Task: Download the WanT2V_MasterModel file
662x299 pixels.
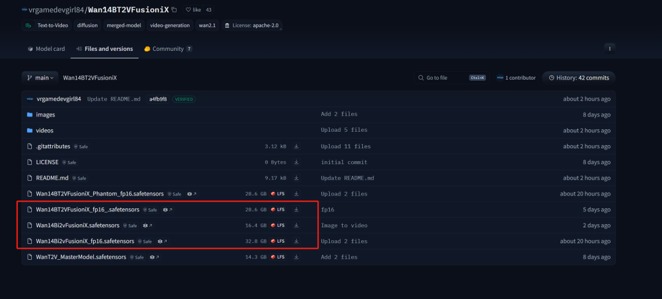Action: pyautogui.click(x=297, y=257)
